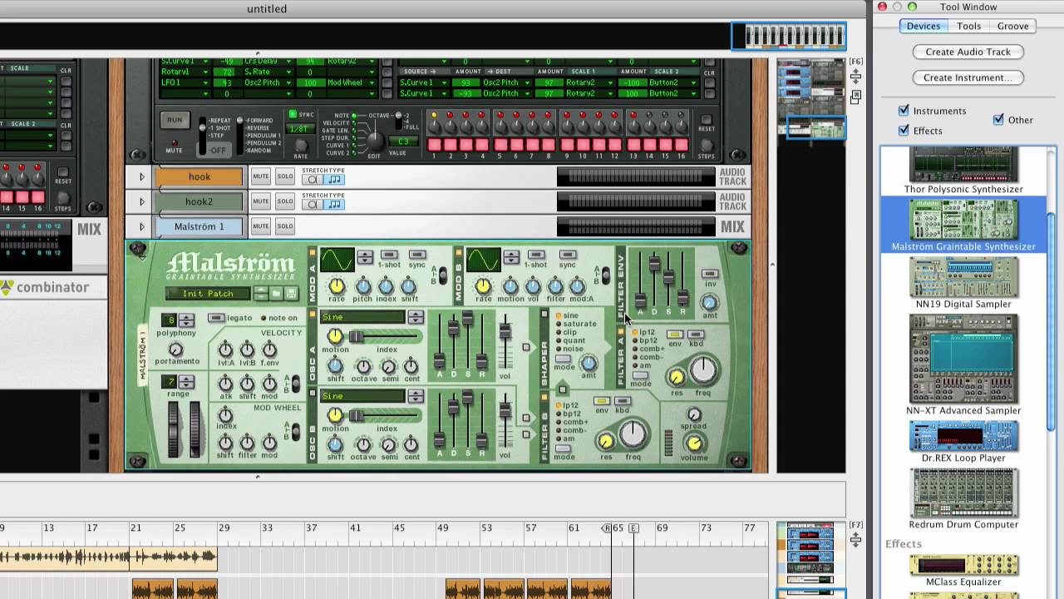Expand the hook2 track rack device
Screen dimensions: 1064x599
click(141, 201)
